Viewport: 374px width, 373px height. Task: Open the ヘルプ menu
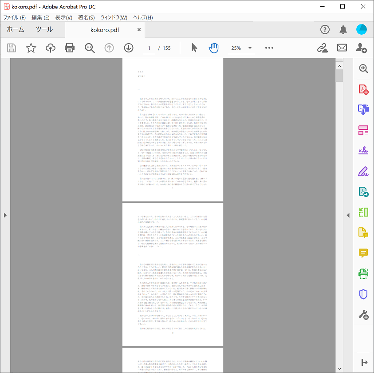[x=143, y=17]
